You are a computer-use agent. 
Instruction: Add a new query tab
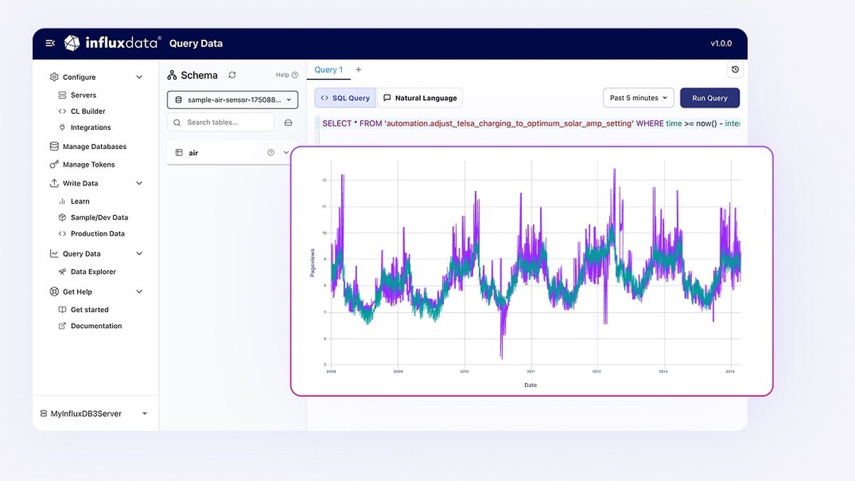click(358, 70)
